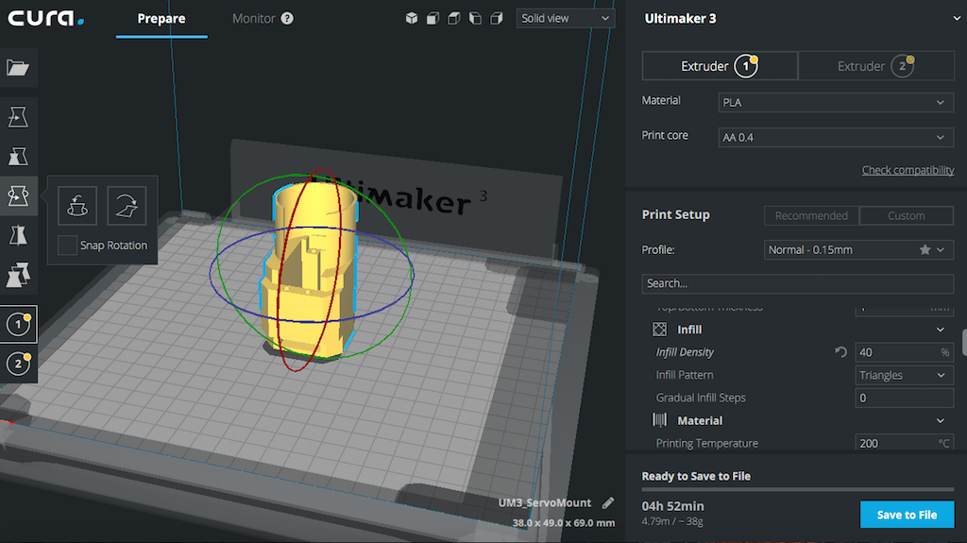Image resolution: width=967 pixels, height=543 pixels.
Task: Open the Profile Normal 0.15mm dropdown
Action: tap(858, 250)
